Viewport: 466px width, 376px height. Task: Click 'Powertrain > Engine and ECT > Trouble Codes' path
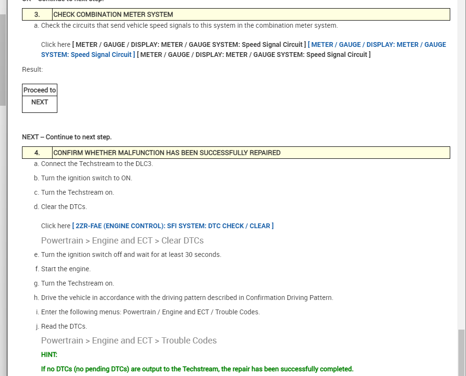129,340
